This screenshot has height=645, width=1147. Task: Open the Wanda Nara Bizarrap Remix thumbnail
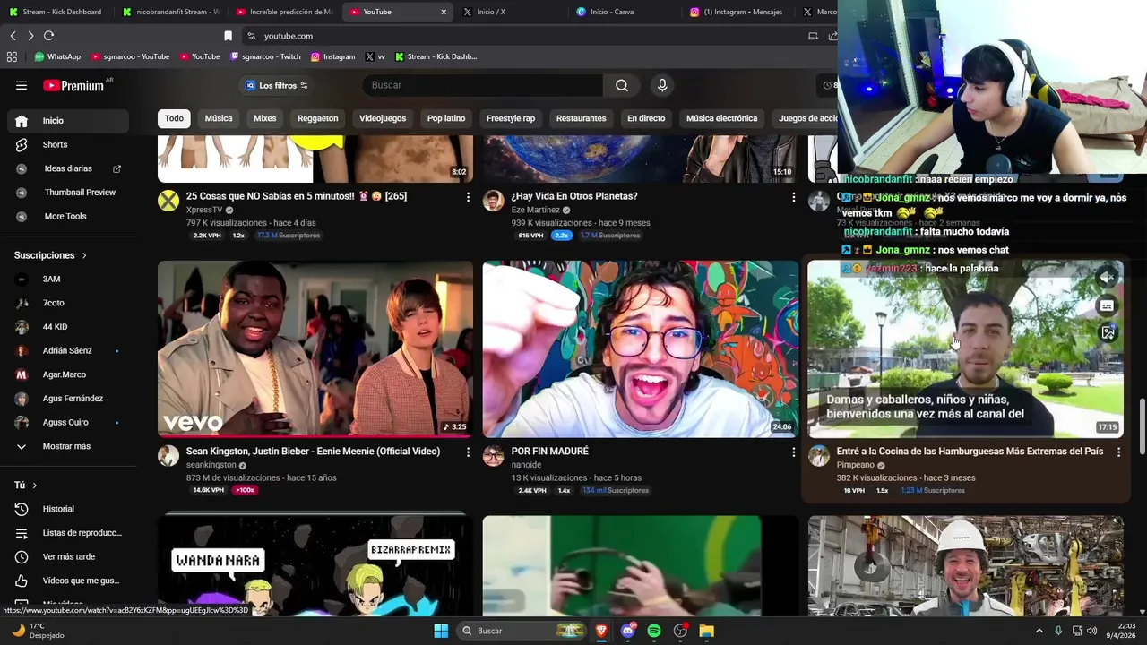click(x=315, y=566)
